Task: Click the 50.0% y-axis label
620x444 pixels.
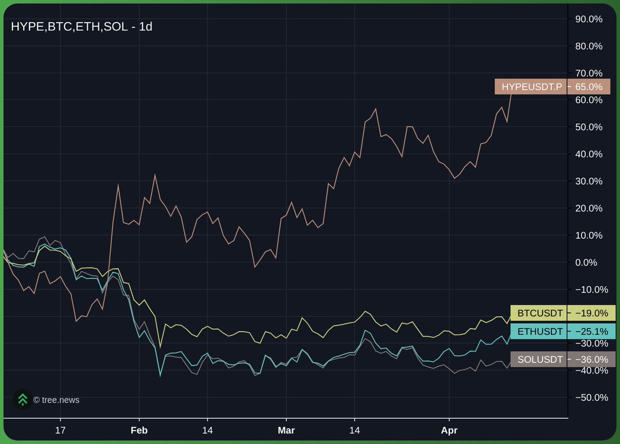Action: click(588, 127)
